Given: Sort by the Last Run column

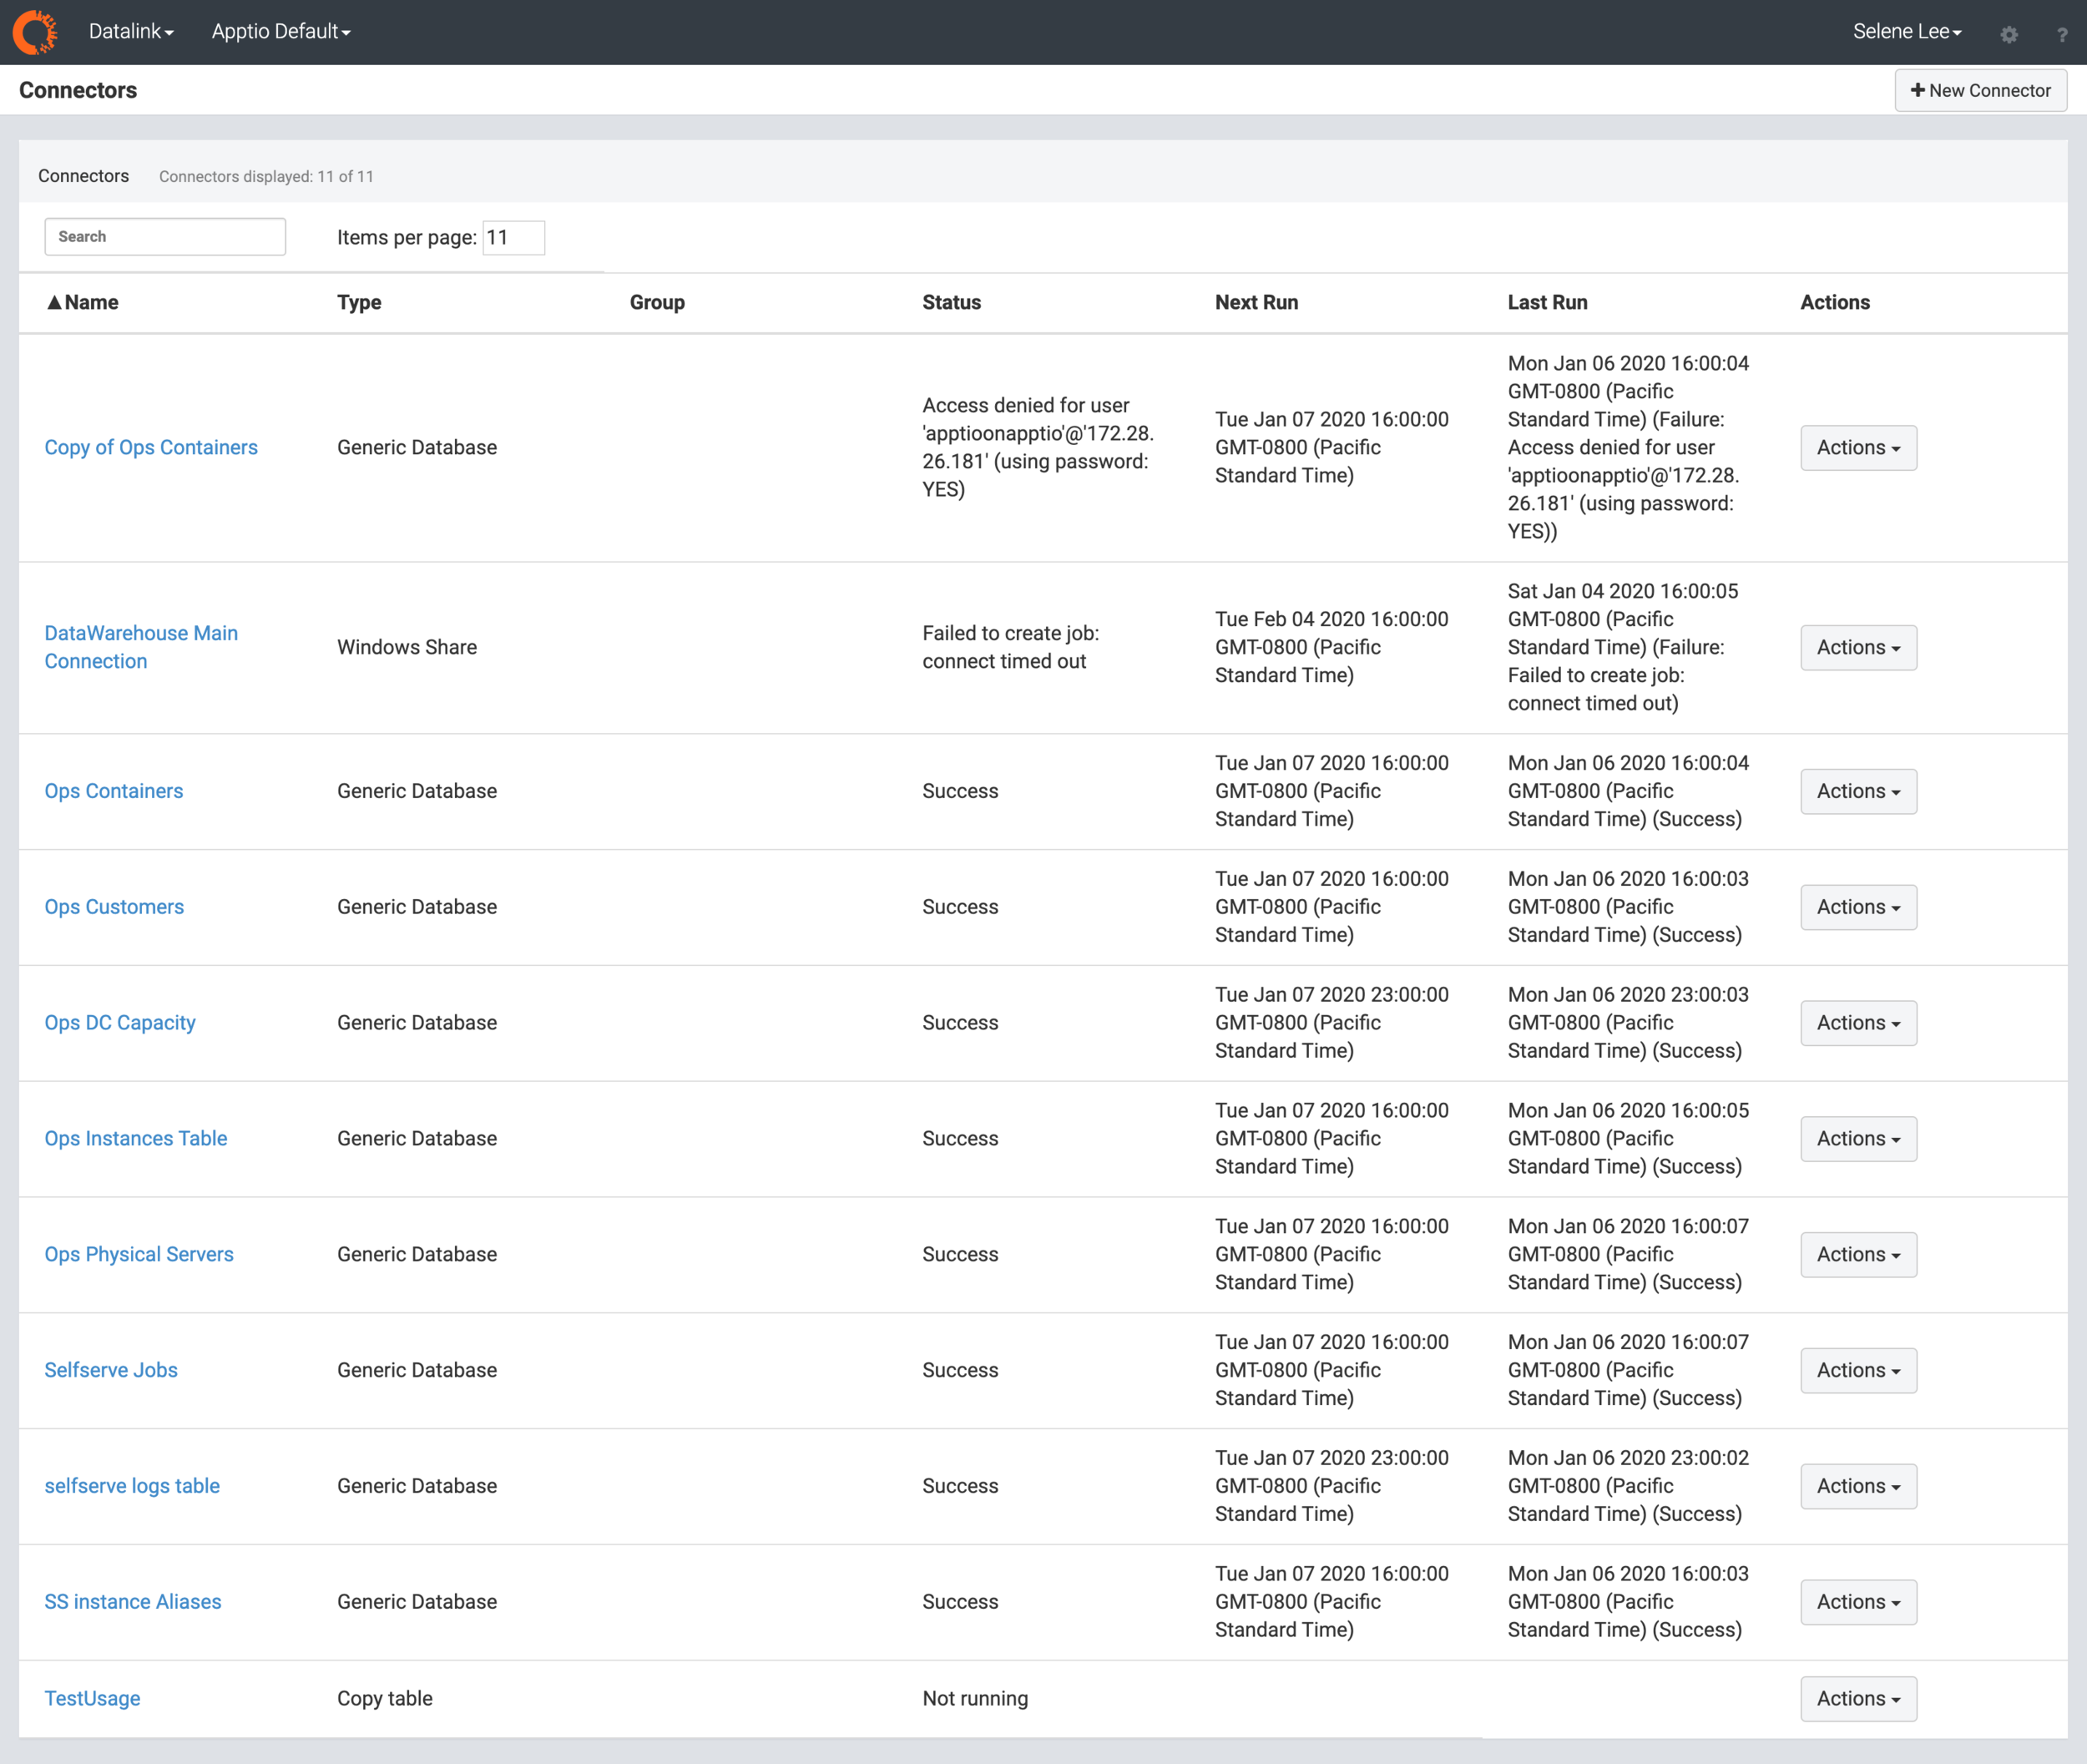Looking at the screenshot, I should click(1546, 302).
